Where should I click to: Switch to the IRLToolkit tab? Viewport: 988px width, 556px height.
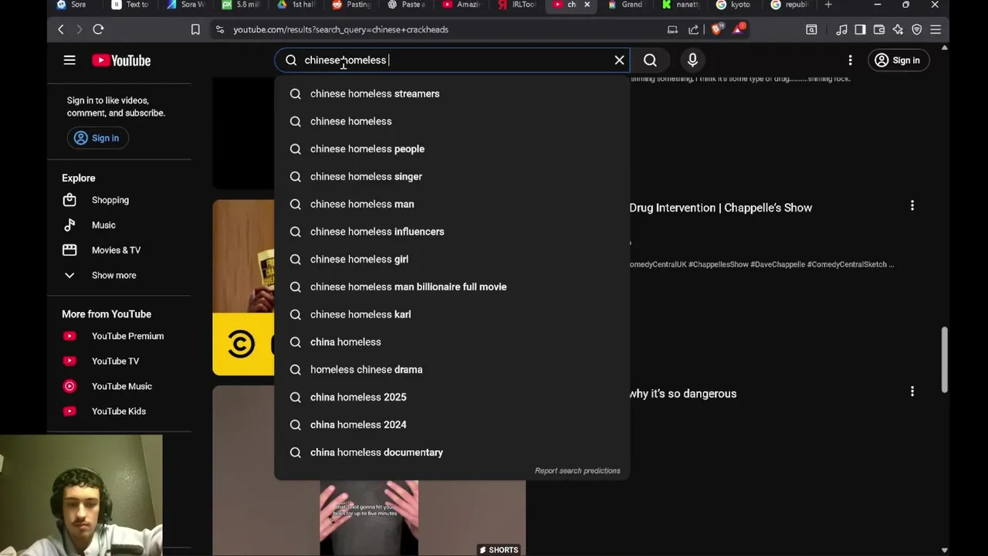coord(517,5)
